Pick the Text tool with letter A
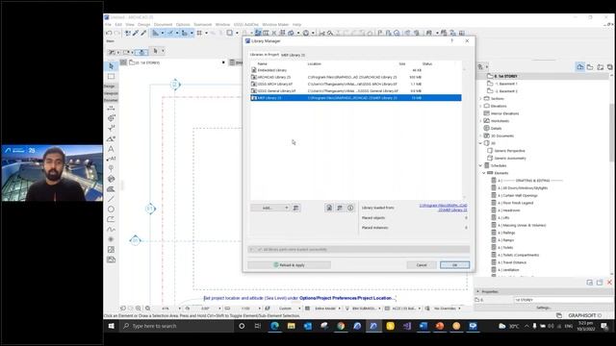The image size is (616, 346). 112,149
